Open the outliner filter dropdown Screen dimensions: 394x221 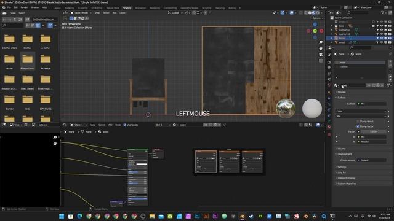tap(384, 12)
